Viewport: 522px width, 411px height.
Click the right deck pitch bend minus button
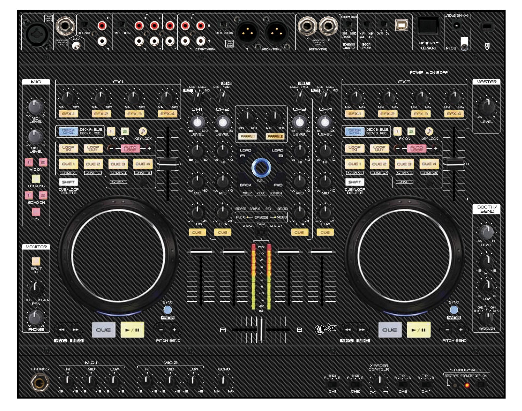pos(447,330)
